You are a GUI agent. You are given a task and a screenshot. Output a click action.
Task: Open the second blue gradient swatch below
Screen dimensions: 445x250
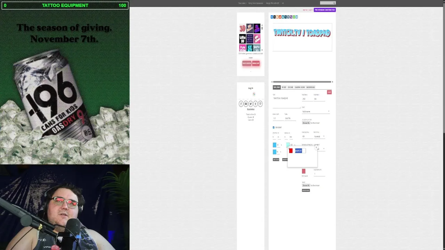click(274, 152)
